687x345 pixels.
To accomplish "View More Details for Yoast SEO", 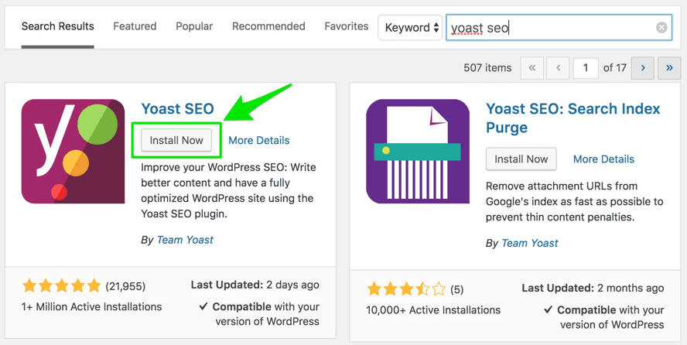I will tap(258, 141).
